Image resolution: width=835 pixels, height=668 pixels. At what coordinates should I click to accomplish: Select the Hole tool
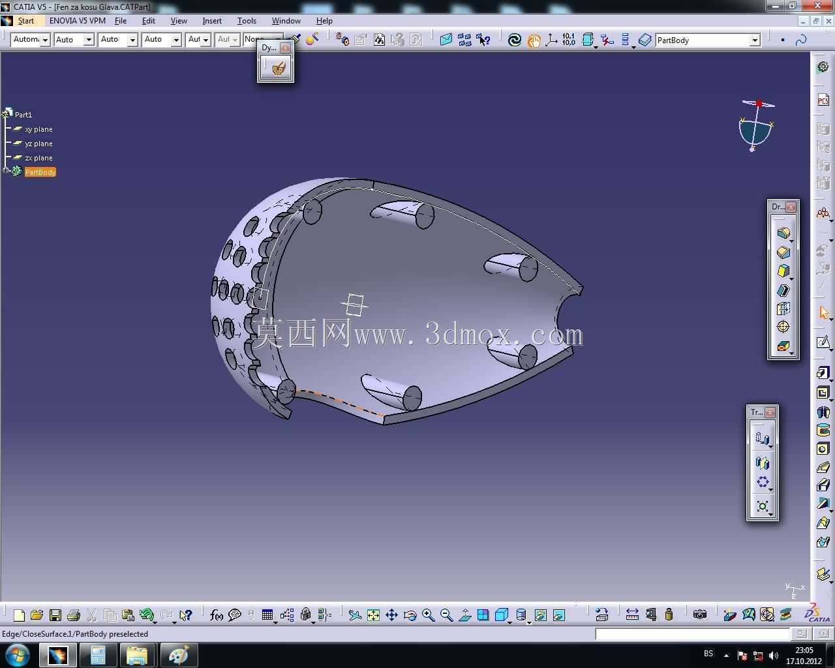tap(823, 449)
